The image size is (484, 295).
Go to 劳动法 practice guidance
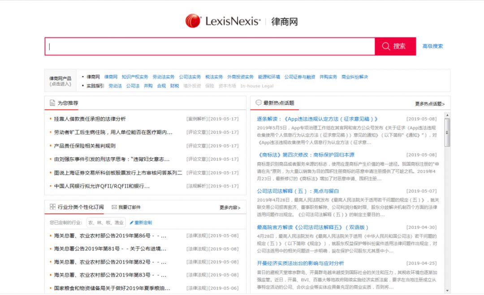115,86
